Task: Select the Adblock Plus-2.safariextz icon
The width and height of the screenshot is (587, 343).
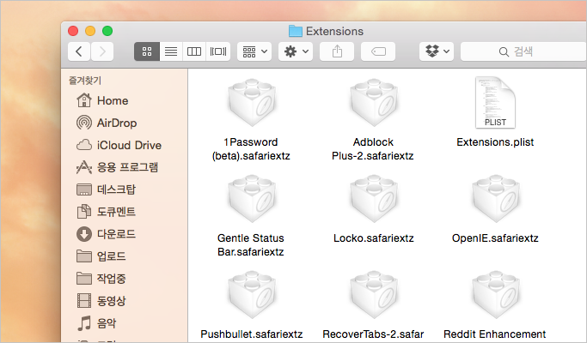Action: 373,103
